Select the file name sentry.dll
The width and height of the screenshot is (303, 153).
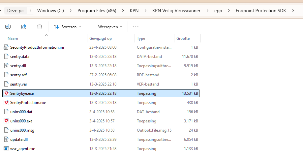pos(18,66)
